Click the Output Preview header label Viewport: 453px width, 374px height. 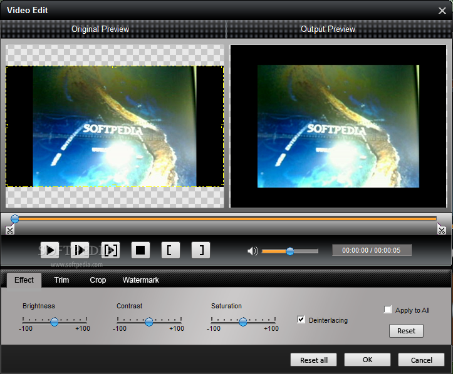(x=328, y=29)
